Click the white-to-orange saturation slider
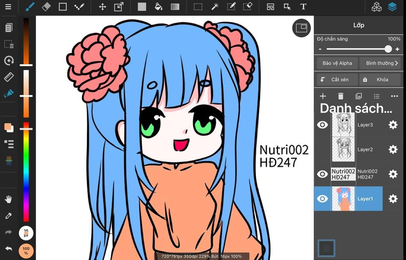Screen dimensions: 406x260 (26, 94)
